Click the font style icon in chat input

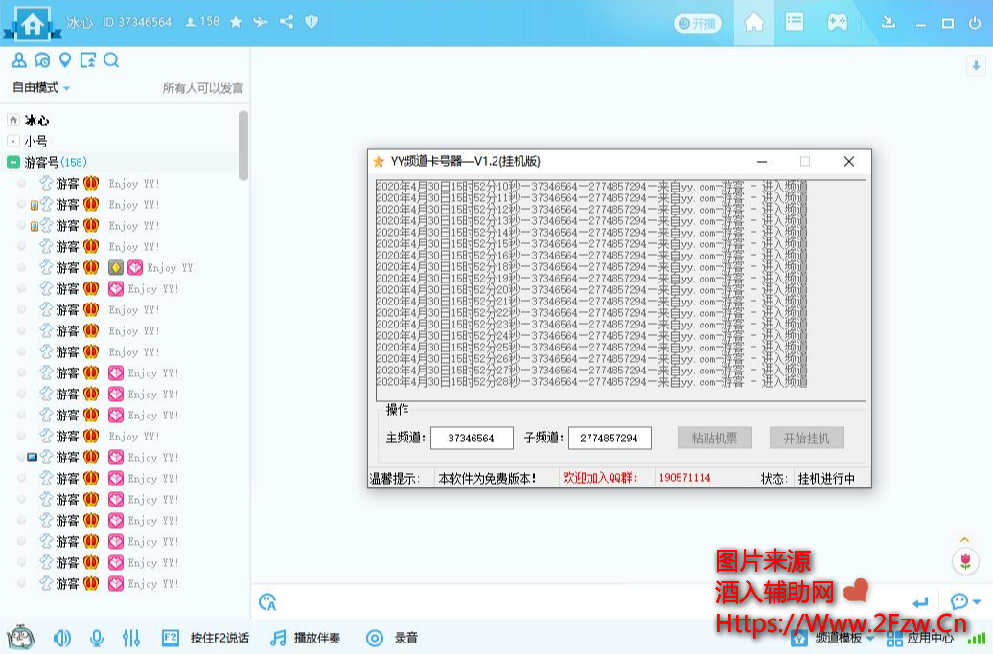click(x=267, y=602)
